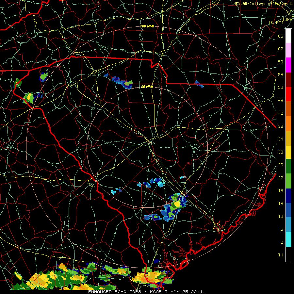This screenshot has width=294, height=294.
Task: Select the burnt orange legend swatch
Action: [x=288, y=109]
